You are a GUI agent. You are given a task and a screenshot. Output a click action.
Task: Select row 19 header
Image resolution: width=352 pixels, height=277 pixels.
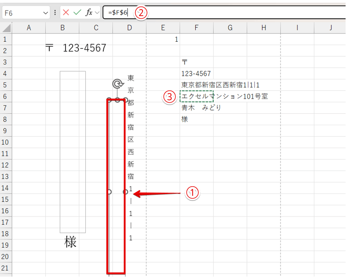[x=5, y=245]
